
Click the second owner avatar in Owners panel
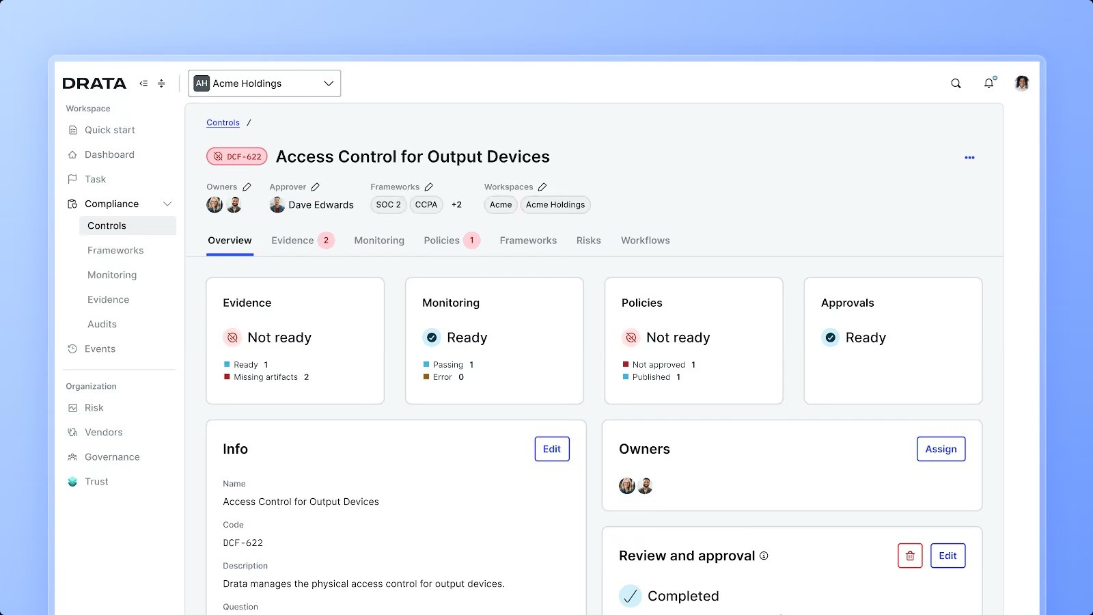(646, 486)
